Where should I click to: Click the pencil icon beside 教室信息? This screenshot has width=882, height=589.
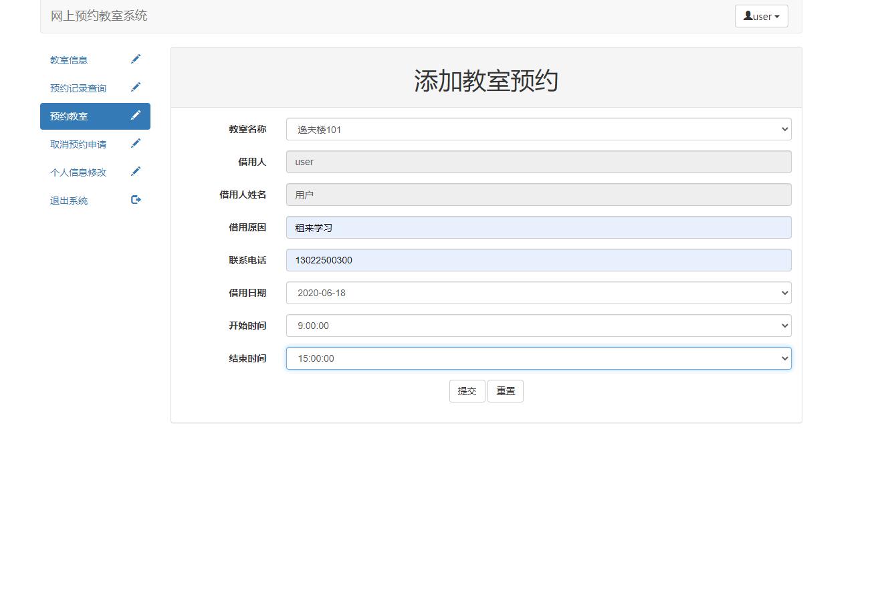click(136, 59)
